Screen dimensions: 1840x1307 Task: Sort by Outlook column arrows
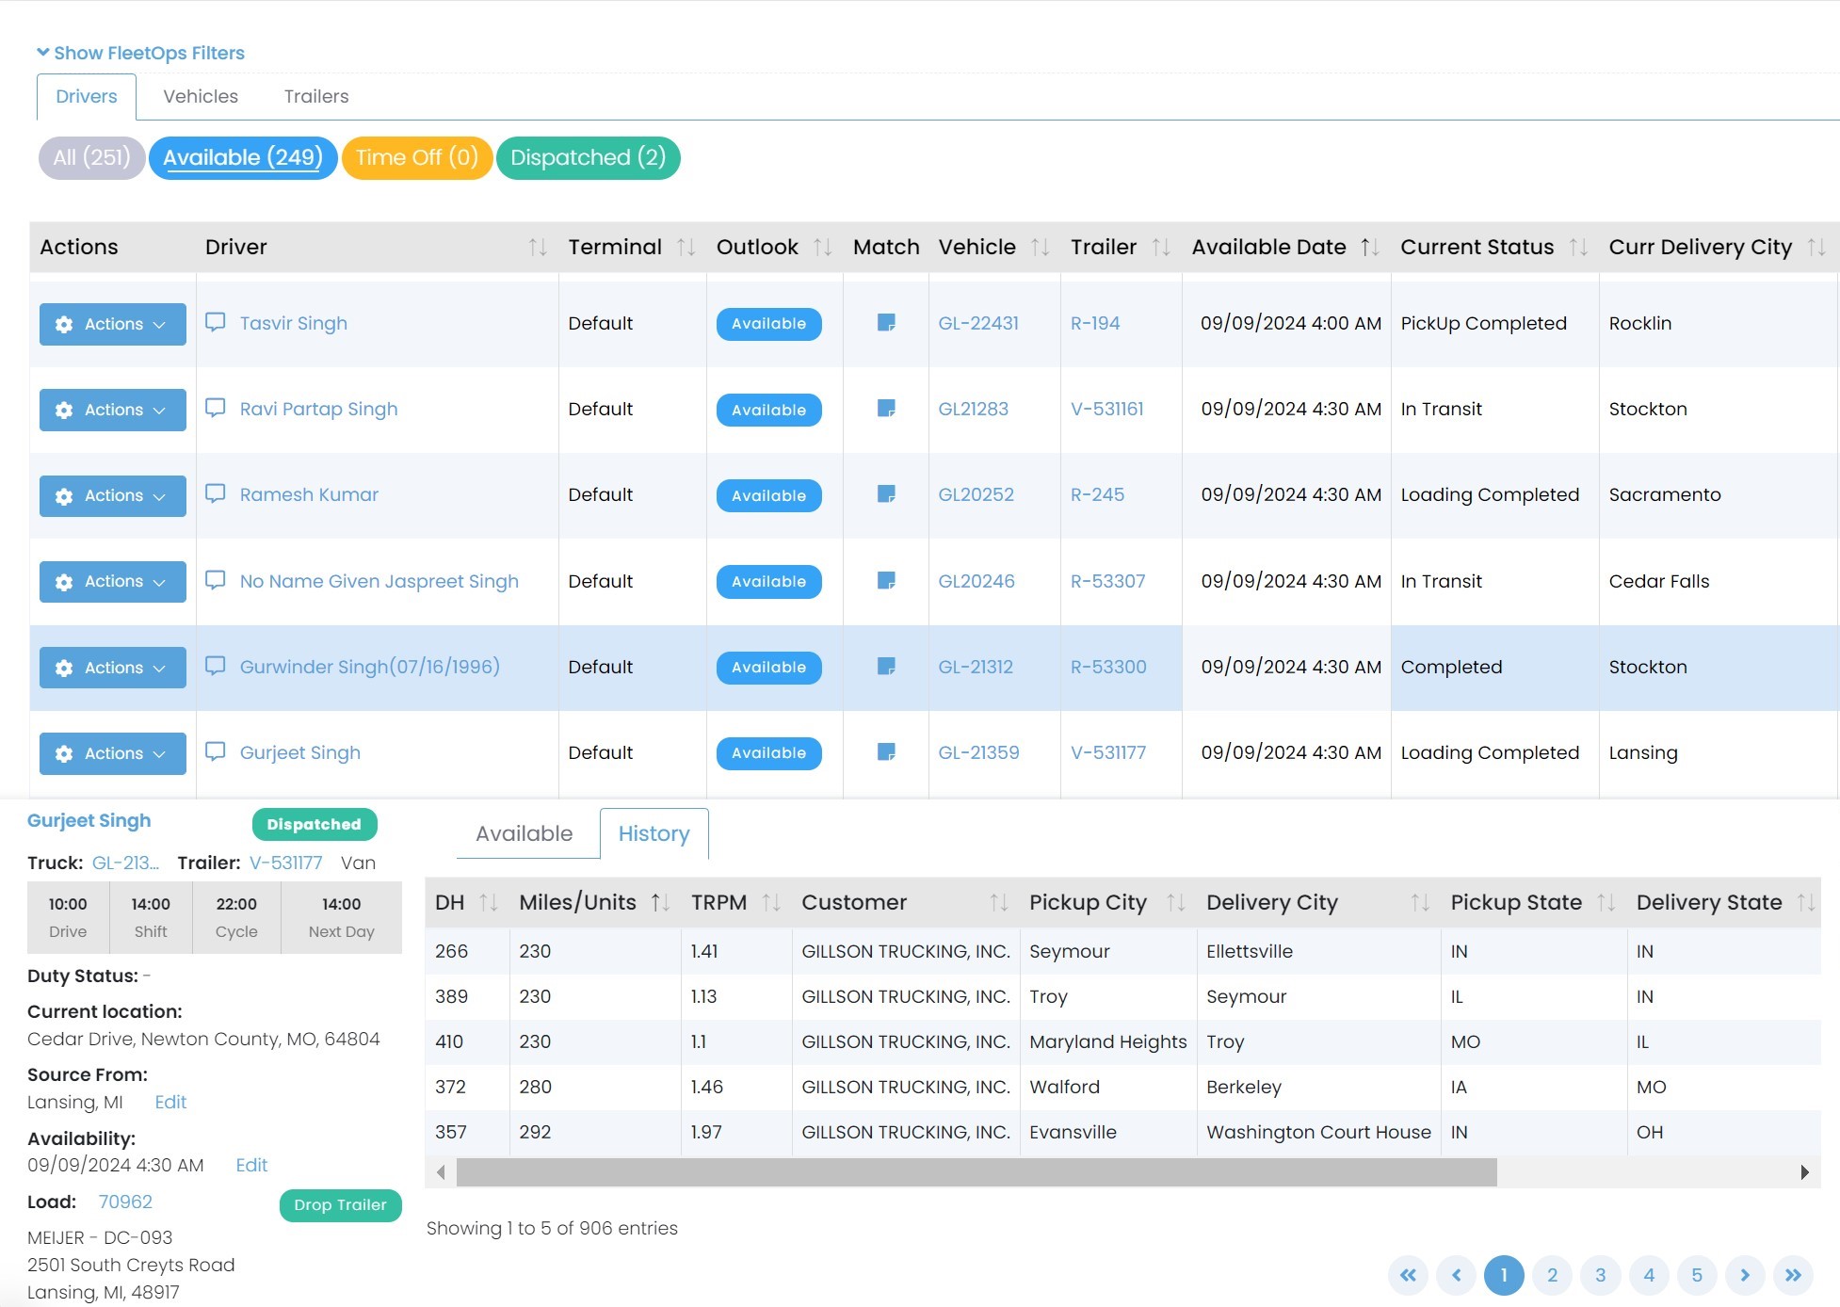(823, 247)
